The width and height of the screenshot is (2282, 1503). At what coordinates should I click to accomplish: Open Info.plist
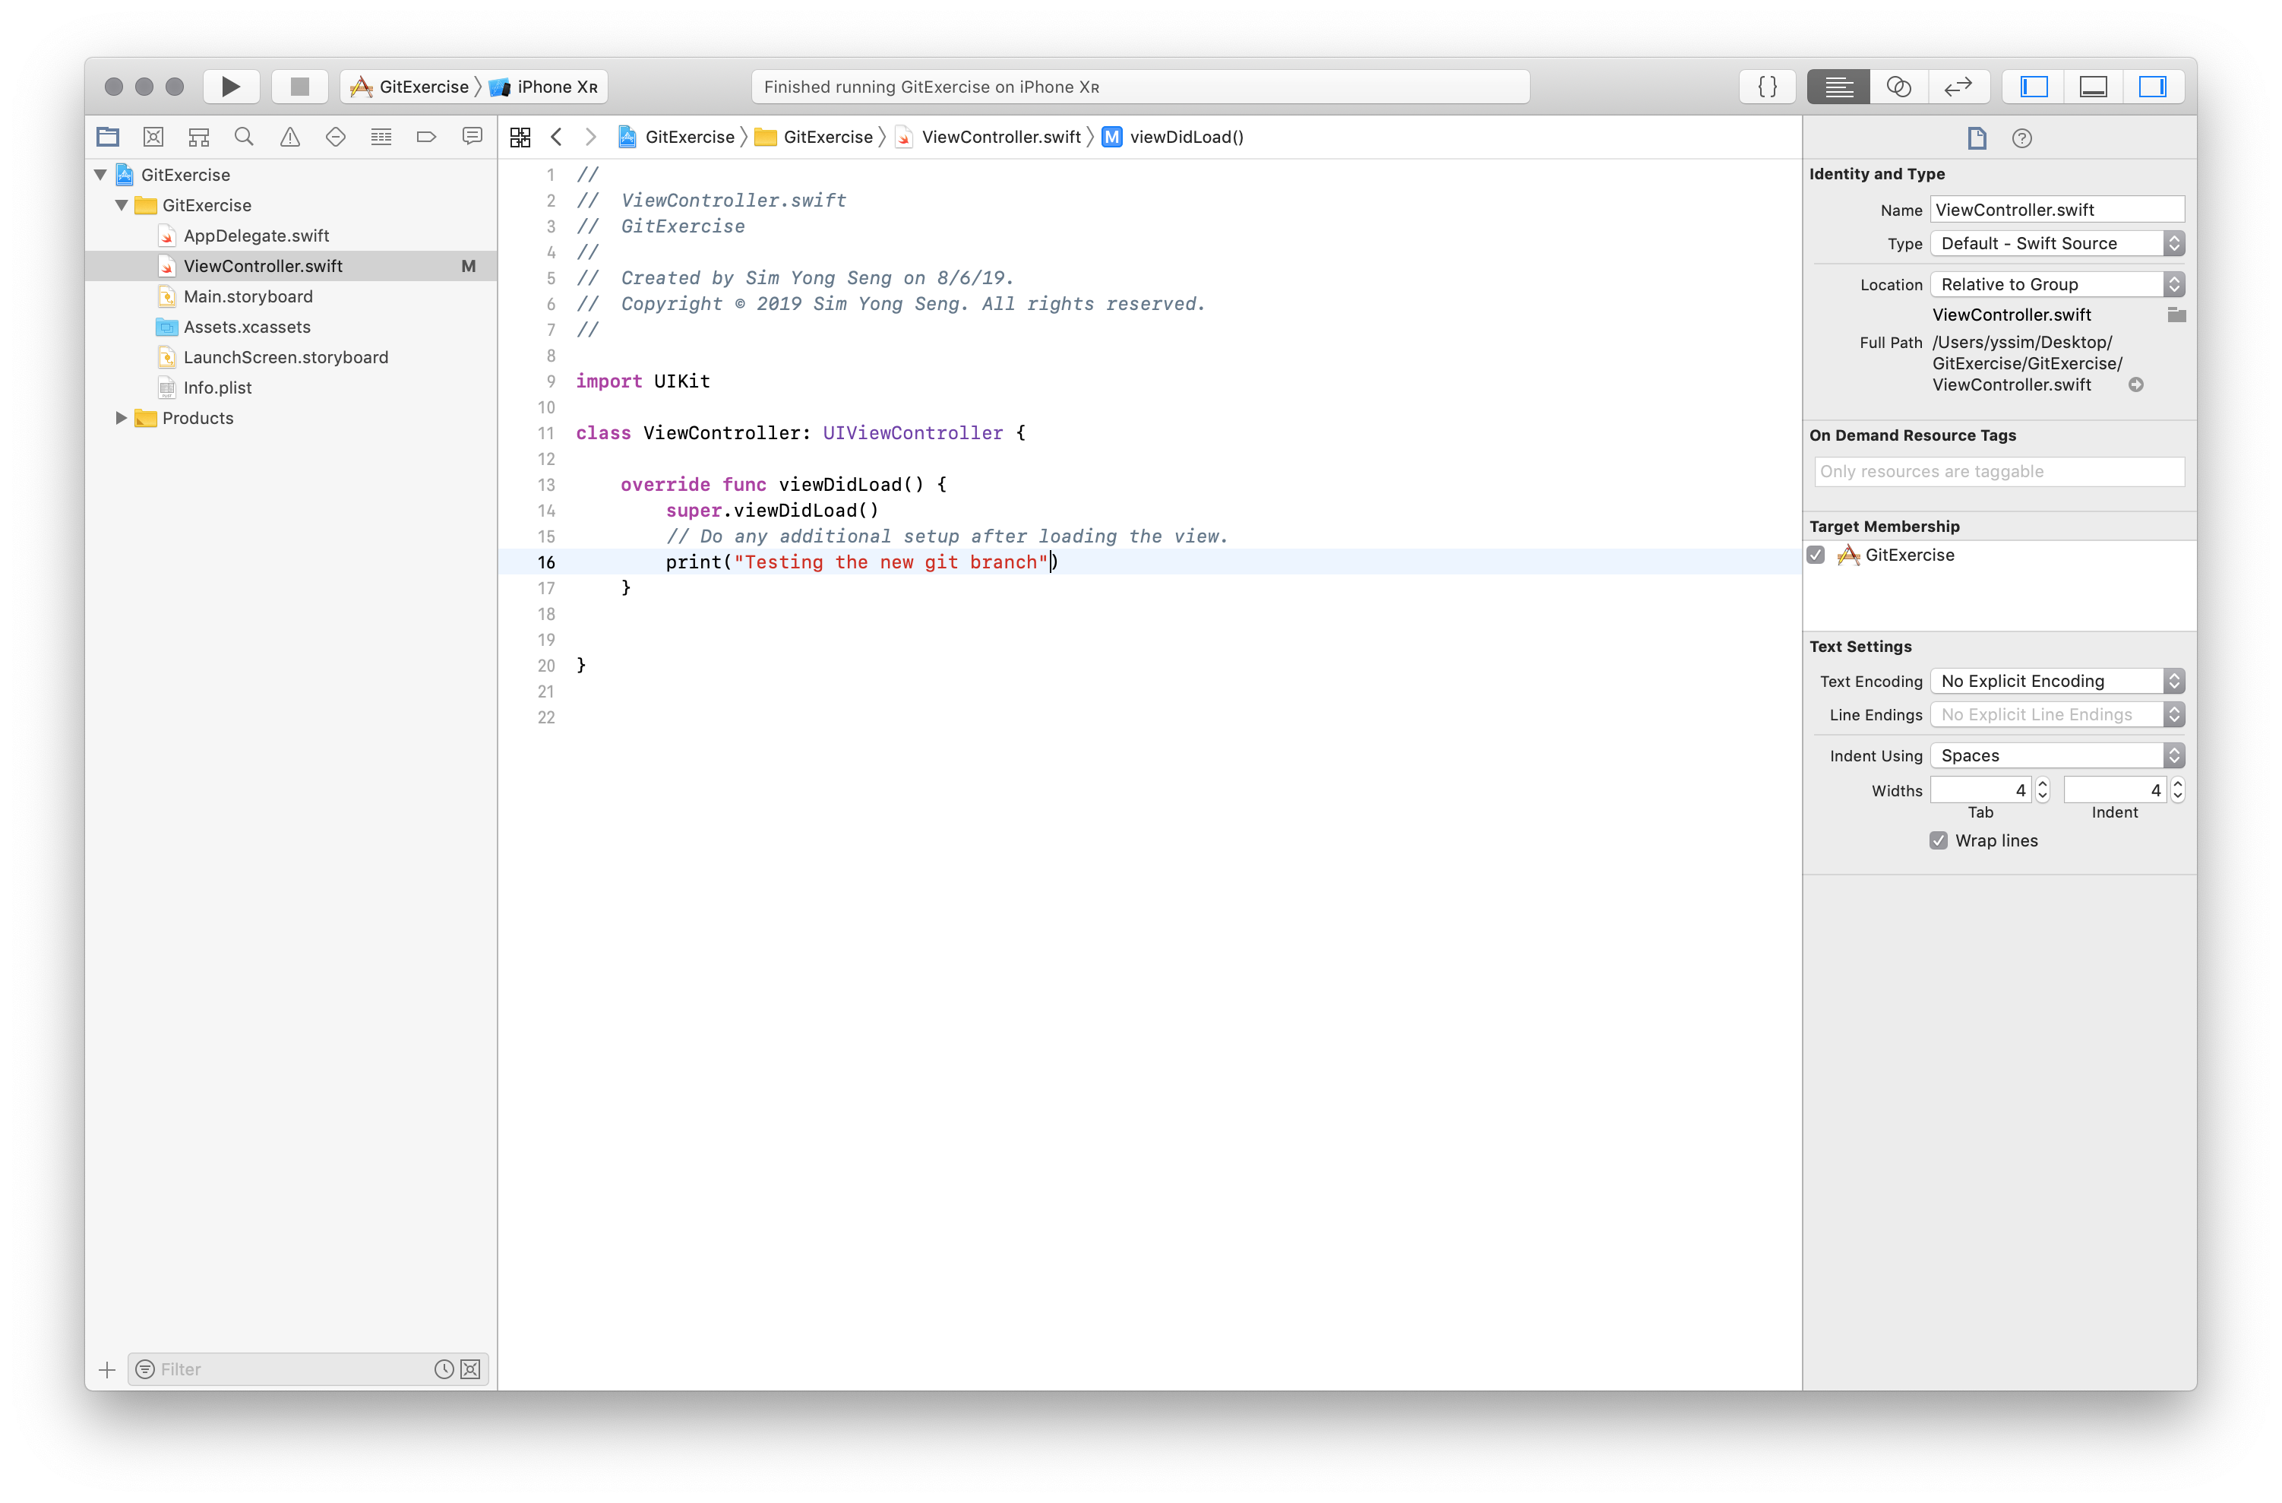pyautogui.click(x=217, y=388)
